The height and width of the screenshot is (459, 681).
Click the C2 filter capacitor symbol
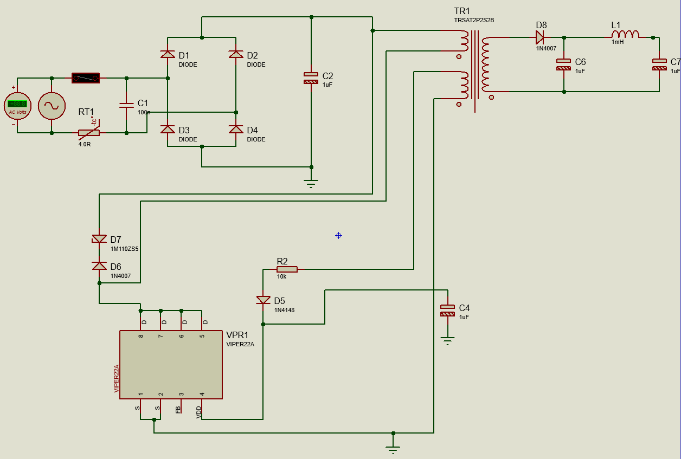coord(311,78)
